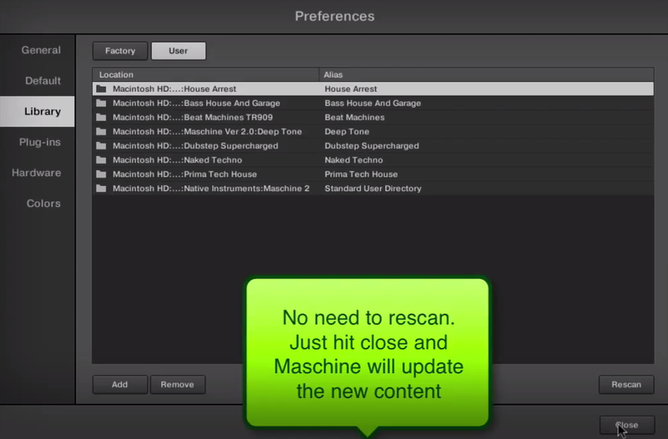Open the Hardware preferences page
668x439 pixels.
38,173
